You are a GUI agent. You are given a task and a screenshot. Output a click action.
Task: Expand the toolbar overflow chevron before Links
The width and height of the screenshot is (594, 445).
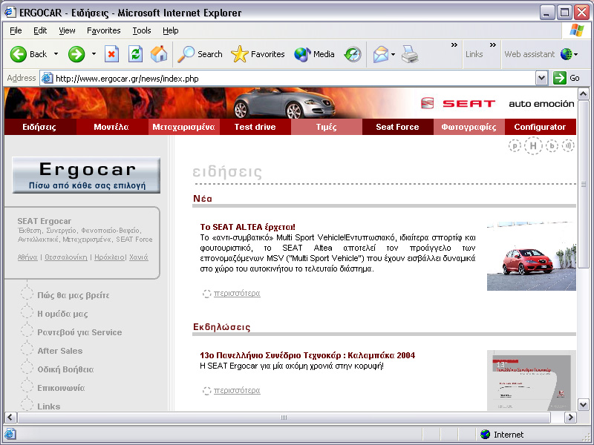pos(454,45)
